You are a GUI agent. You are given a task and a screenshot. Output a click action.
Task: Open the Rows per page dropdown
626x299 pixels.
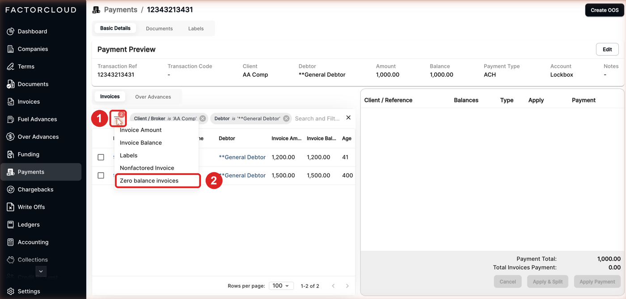[281, 286]
